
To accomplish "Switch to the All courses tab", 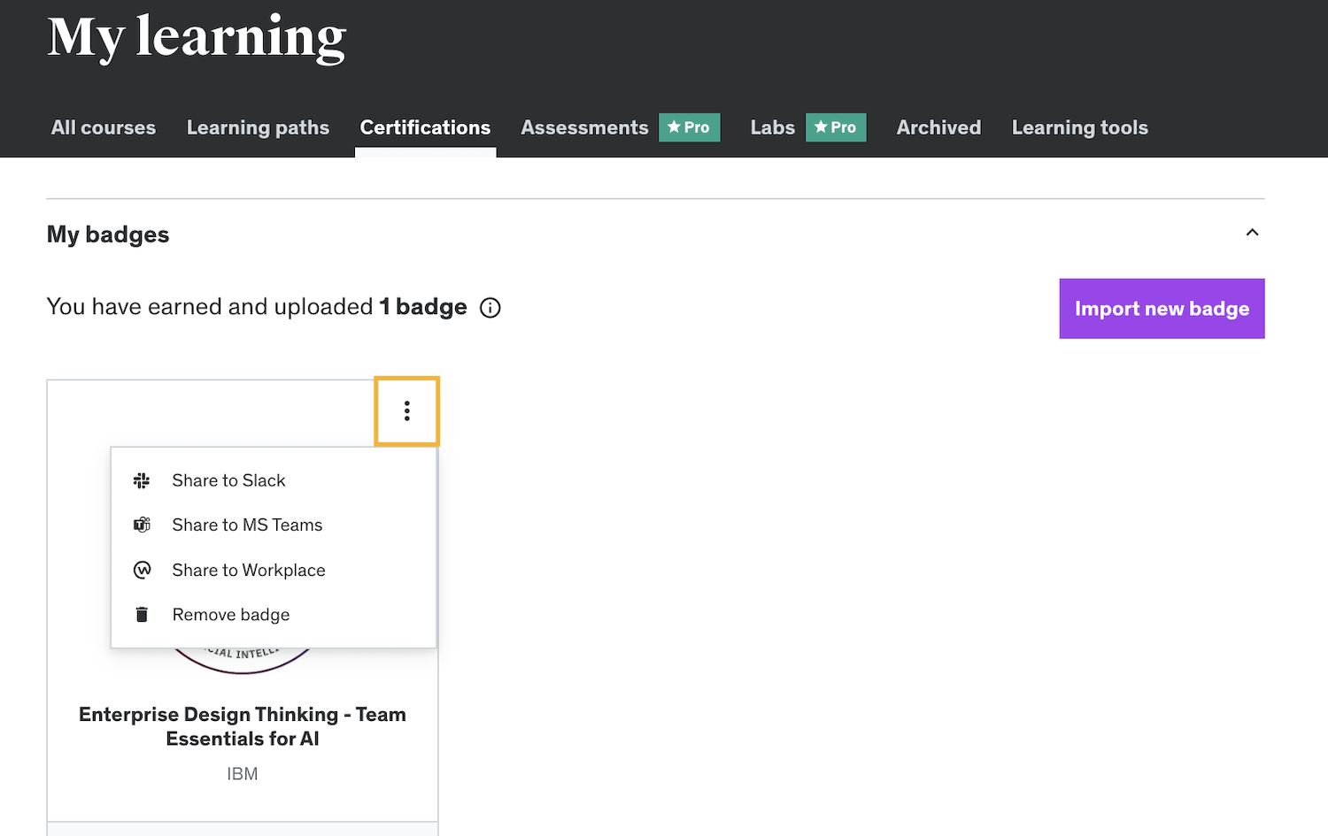I will click(104, 127).
